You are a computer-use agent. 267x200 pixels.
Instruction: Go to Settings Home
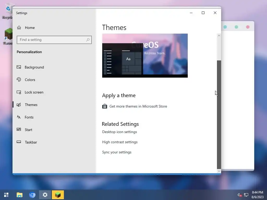point(54,28)
